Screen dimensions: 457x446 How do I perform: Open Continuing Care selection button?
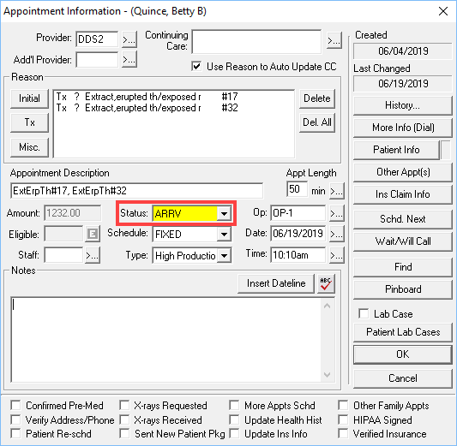[x=334, y=41]
